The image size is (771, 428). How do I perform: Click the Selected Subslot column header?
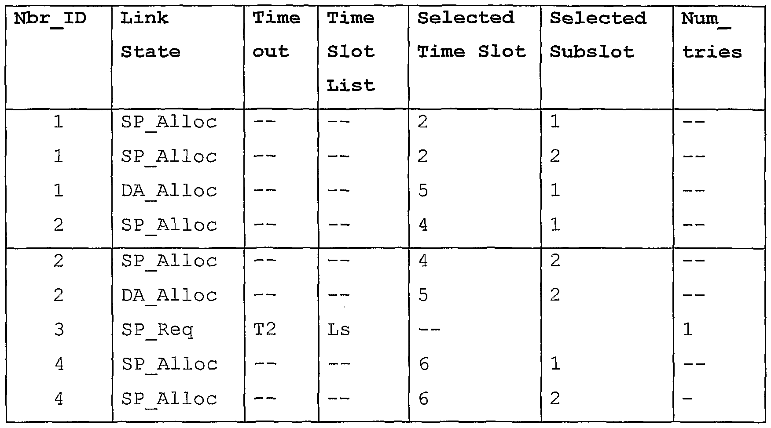(598, 35)
